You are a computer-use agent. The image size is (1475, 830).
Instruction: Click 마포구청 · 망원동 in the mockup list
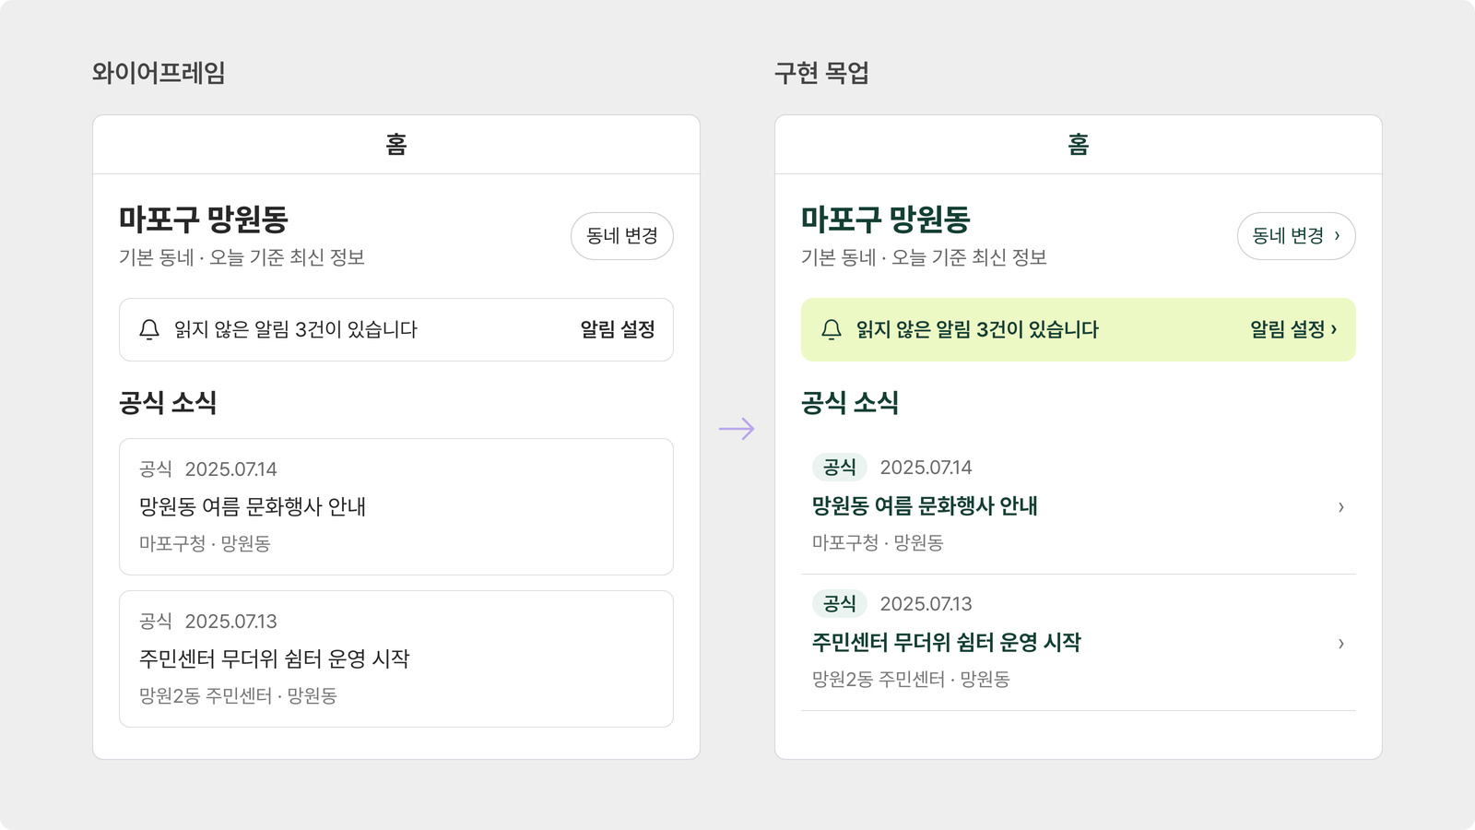878,543
